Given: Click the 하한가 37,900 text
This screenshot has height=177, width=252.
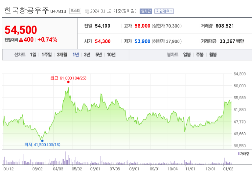Looking at the screenshot, I should (167, 41).
